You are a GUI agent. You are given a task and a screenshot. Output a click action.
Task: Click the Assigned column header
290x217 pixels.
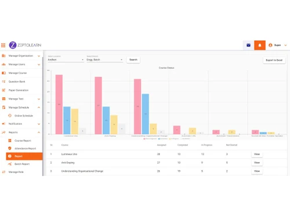pyautogui.click(x=162, y=145)
